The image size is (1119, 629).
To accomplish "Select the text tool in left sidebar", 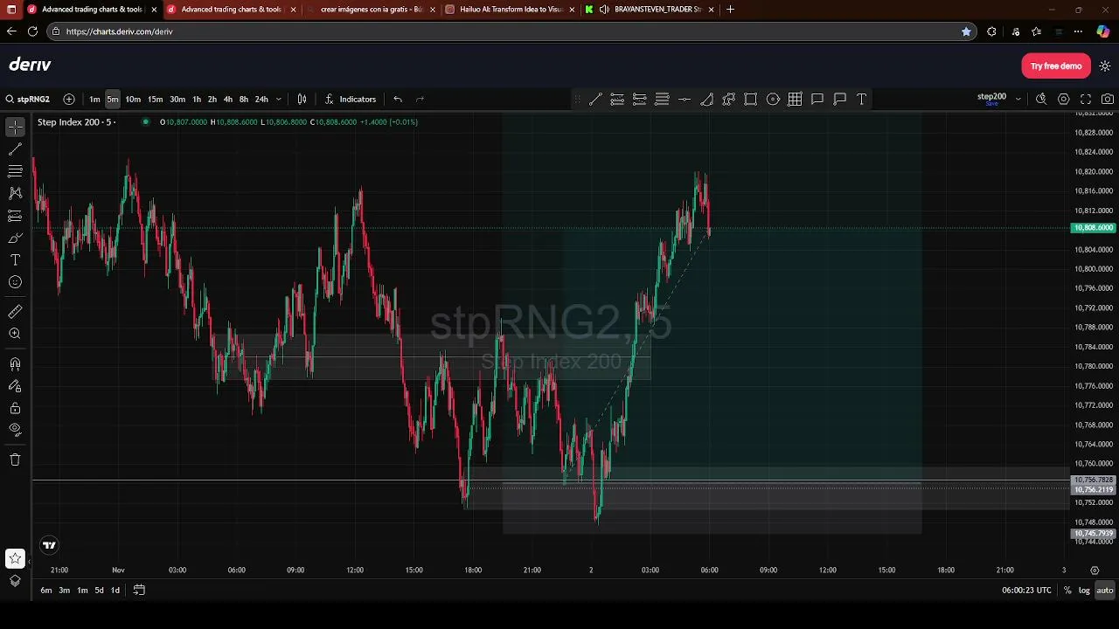I will point(15,260).
